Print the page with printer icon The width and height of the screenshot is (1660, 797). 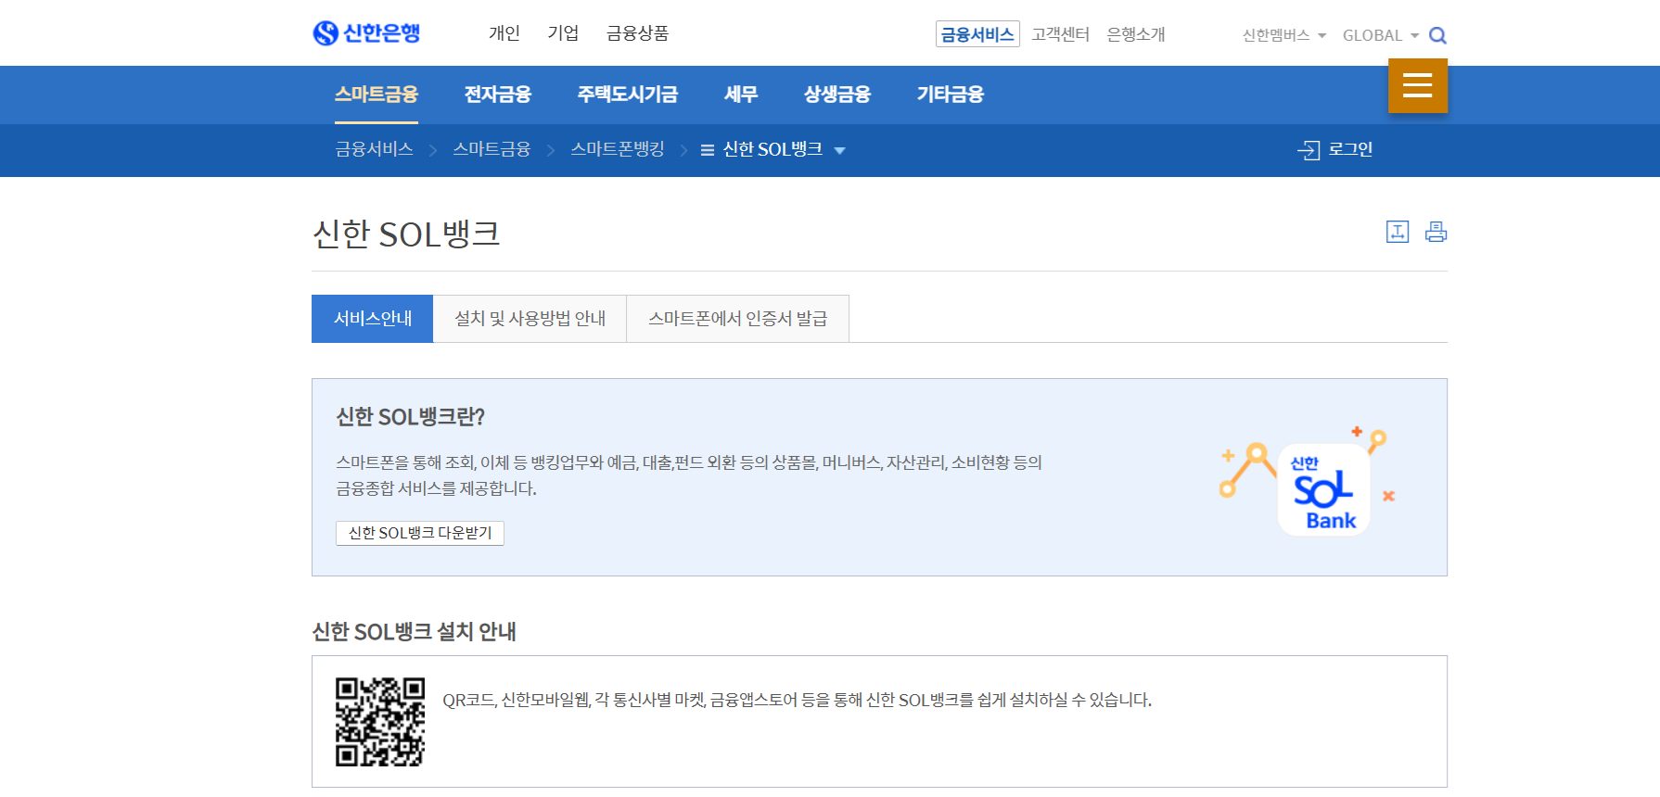[1436, 232]
